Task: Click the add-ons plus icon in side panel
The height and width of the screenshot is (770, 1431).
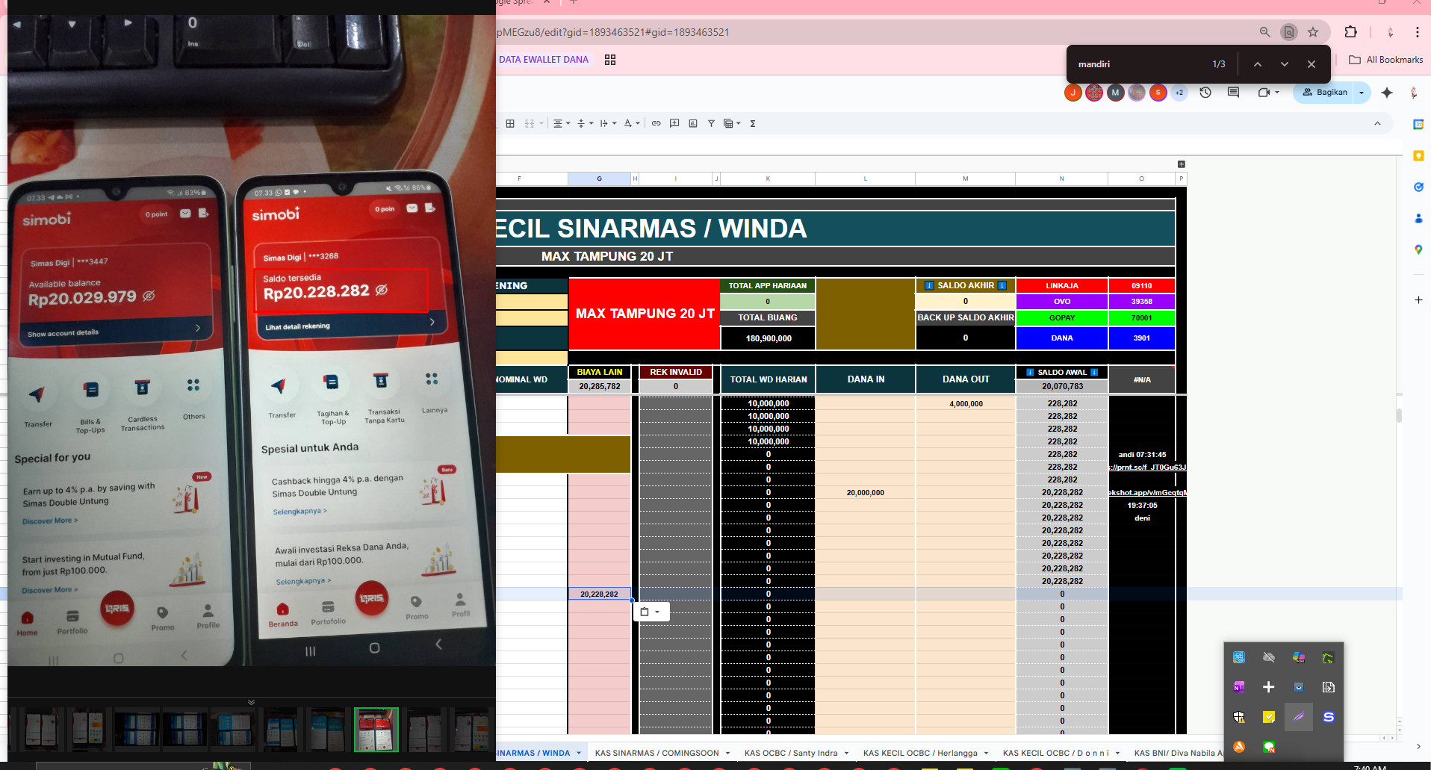Action: (x=1418, y=299)
